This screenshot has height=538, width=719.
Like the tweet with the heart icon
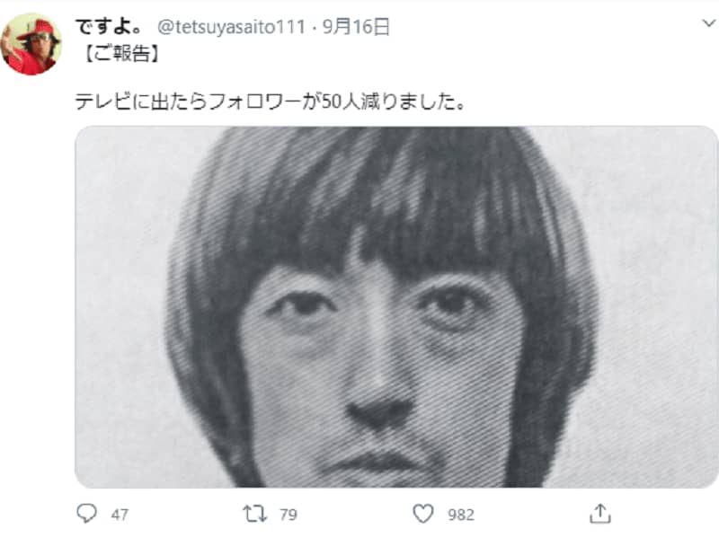tap(422, 514)
